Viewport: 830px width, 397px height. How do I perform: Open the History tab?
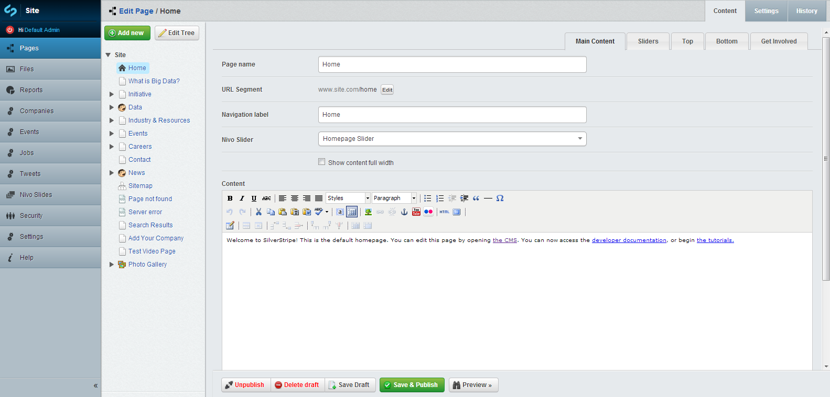806,11
